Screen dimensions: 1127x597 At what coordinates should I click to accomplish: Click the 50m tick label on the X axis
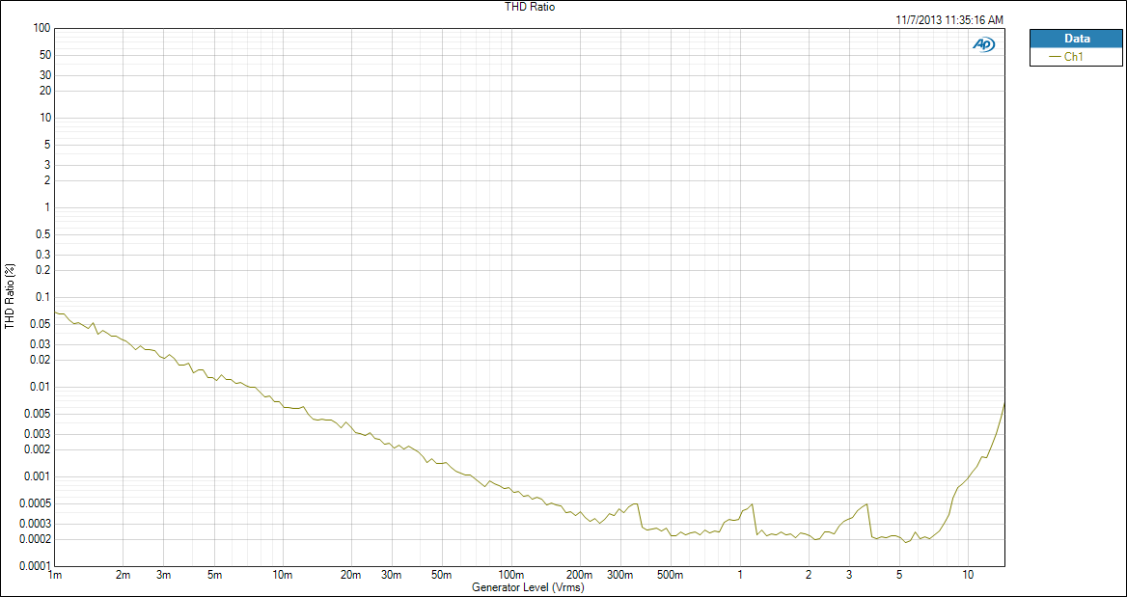coord(441,576)
